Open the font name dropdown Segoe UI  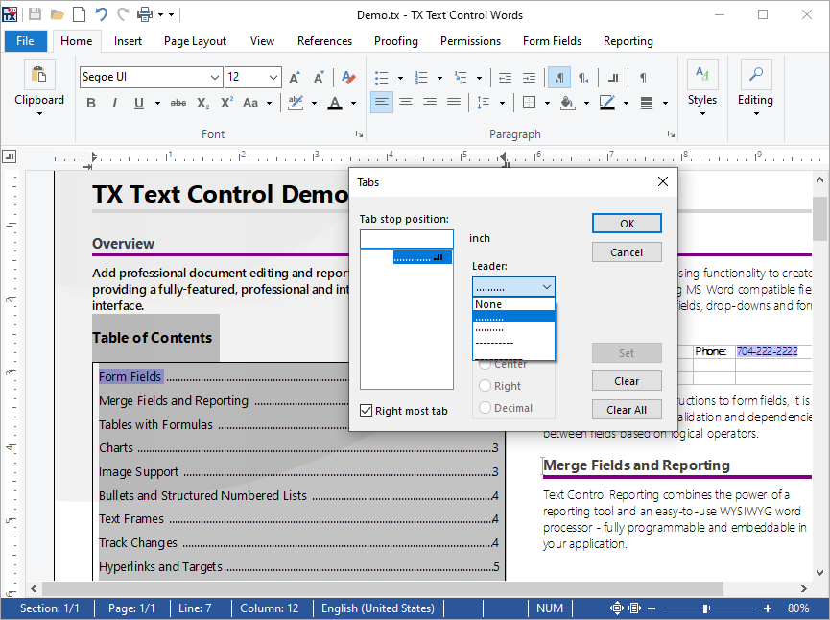(x=215, y=78)
